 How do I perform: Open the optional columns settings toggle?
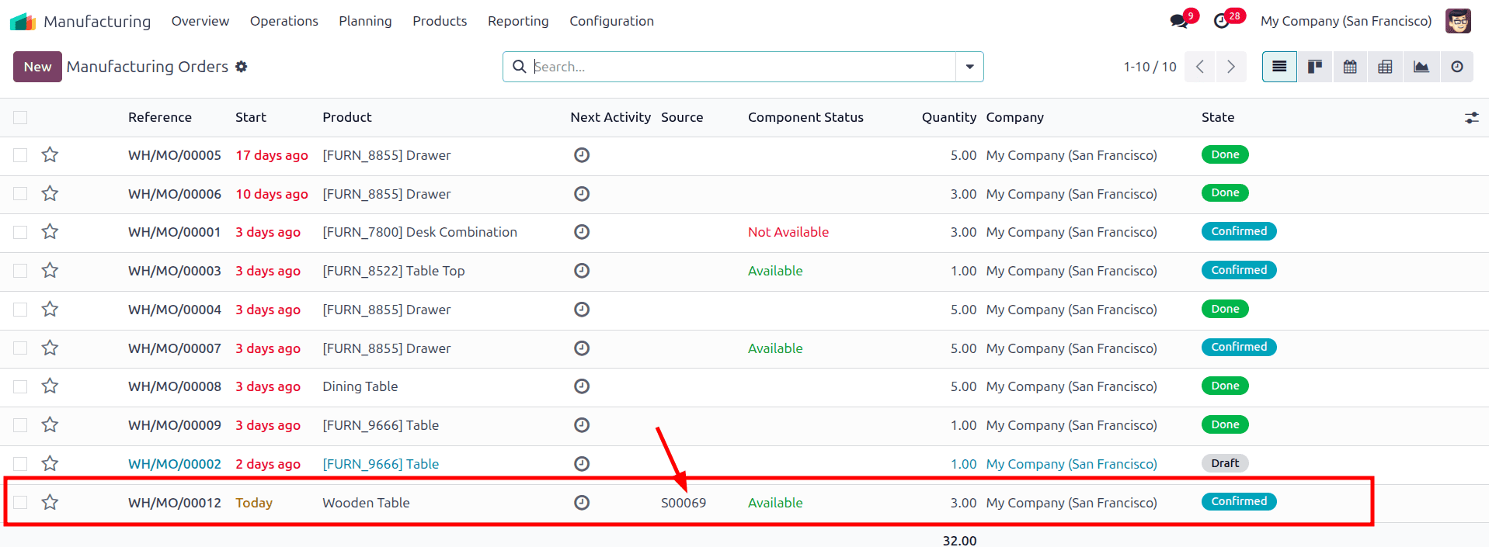tap(1471, 117)
